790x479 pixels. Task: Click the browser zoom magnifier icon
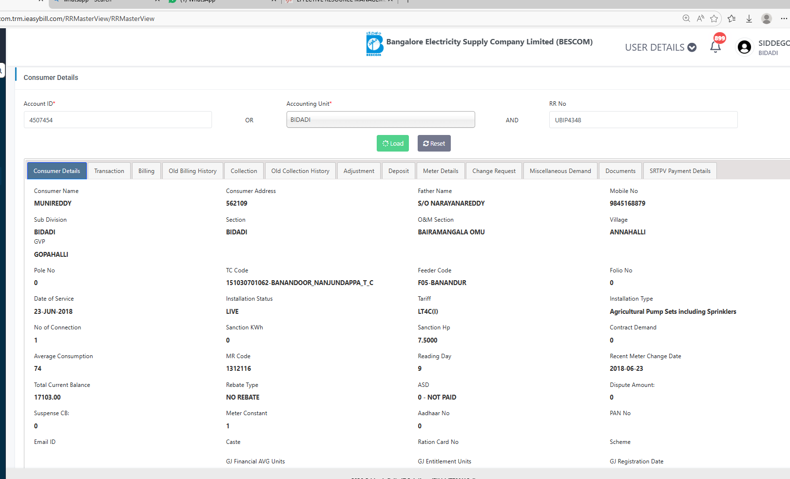point(686,19)
